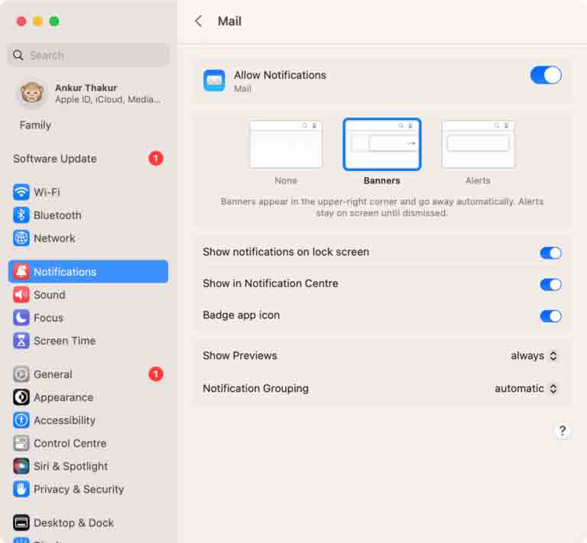The height and width of the screenshot is (543, 587).
Task: Select the Screen Time label in sidebar
Action: [x=64, y=341]
